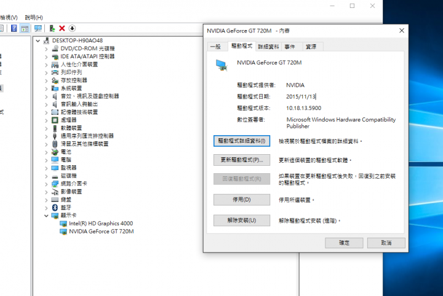Click the computer icon beside DESKTOP-H90AO48
Image resolution: width=443 pixels, height=296 pixels.
46,41
